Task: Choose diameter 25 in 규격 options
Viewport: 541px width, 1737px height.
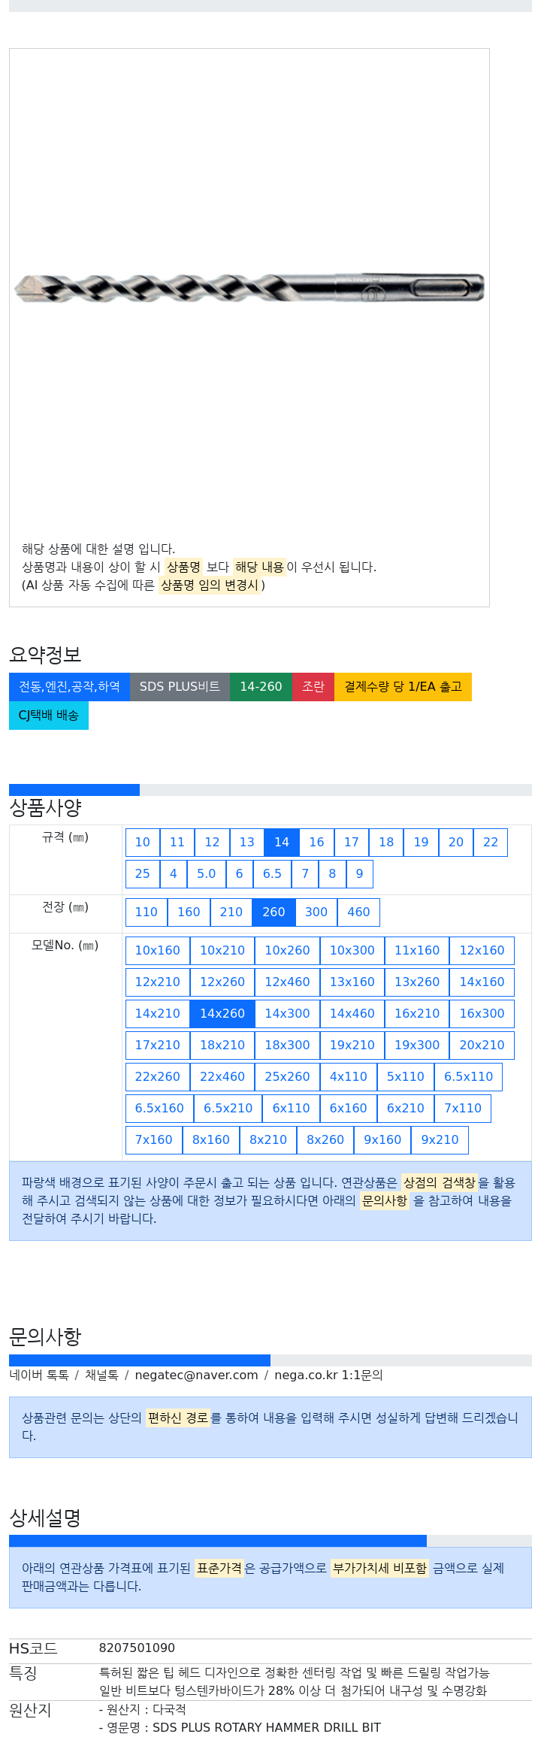Action: (x=143, y=874)
